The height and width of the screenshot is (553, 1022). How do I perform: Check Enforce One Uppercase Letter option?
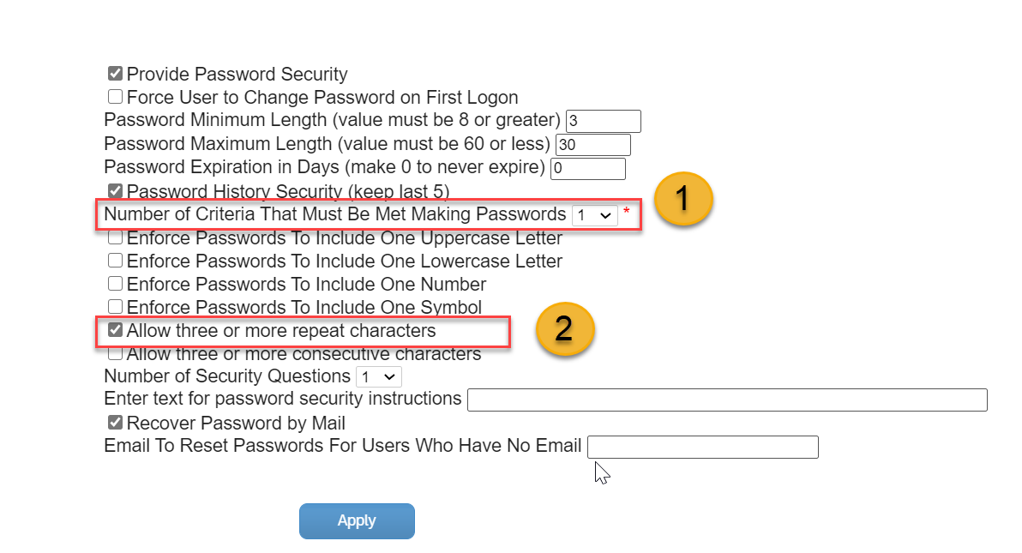click(x=116, y=237)
